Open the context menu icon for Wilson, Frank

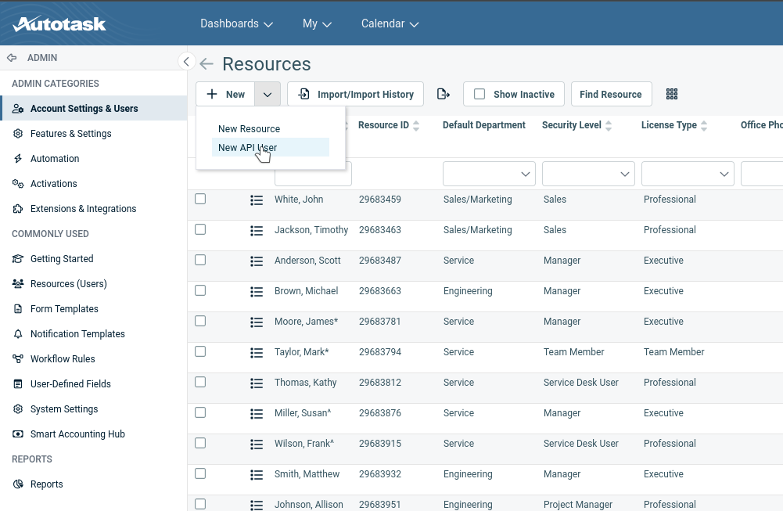coord(256,444)
